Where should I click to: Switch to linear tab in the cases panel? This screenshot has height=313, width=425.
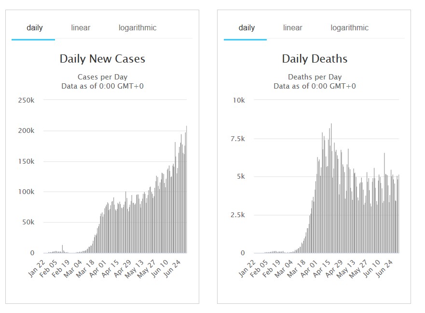coord(81,28)
